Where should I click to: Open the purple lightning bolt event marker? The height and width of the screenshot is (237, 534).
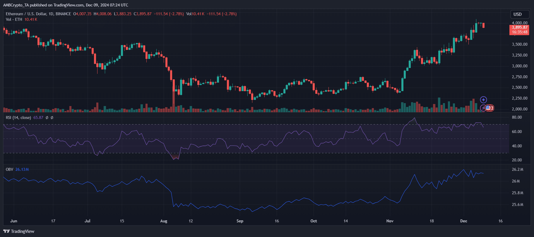[x=483, y=108]
